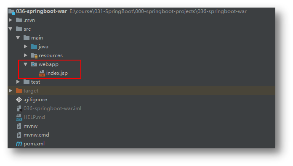Collapse the webapp folder arrow
The width and height of the screenshot is (293, 166).
26,64
